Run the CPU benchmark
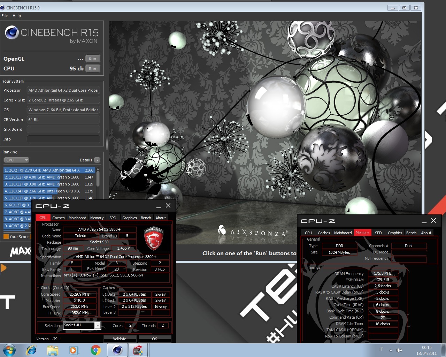The width and height of the screenshot is (446, 357). (92, 69)
